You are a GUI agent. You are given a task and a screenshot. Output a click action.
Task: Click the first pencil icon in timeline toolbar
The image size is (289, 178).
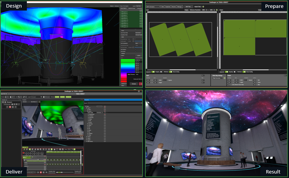24,149
